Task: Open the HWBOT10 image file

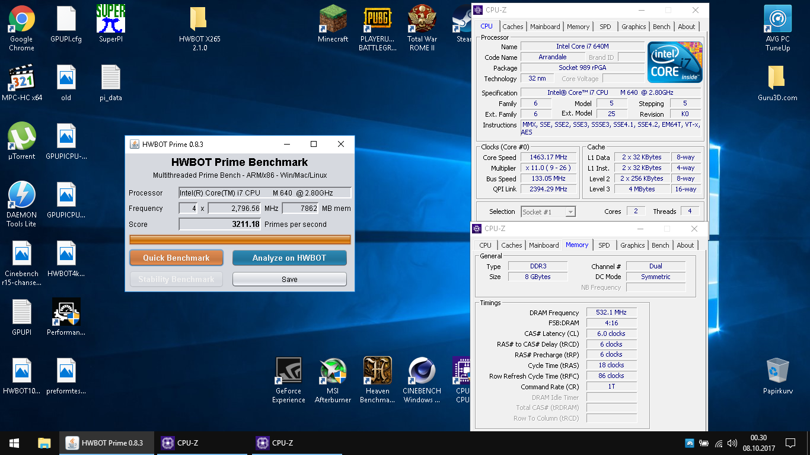Action: [22, 376]
